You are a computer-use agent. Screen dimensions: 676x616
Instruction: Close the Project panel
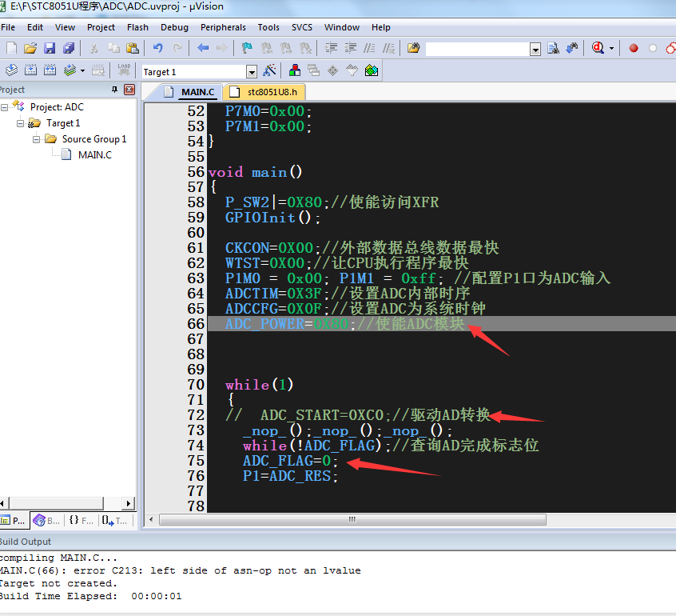(x=129, y=90)
